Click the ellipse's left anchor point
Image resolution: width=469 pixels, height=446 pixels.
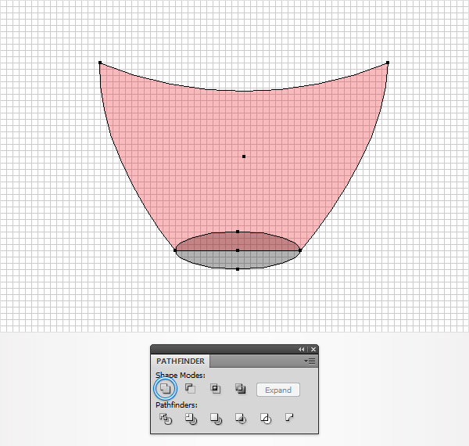click(x=175, y=250)
